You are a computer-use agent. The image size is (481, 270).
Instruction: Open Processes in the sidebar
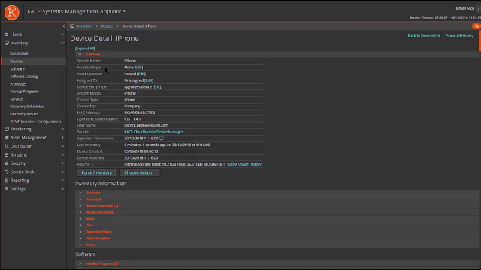tap(18, 84)
